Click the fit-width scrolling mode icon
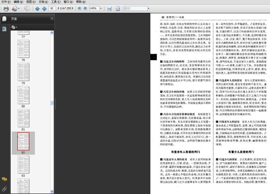 (109, 9)
